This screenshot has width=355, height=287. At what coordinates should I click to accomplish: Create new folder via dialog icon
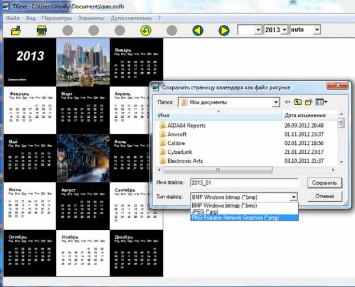[x=309, y=102]
